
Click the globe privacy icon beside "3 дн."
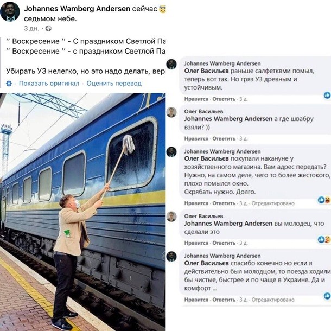tap(48, 28)
